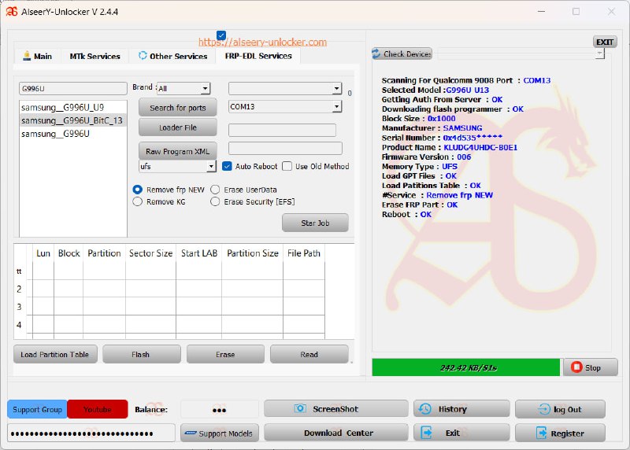Switch to the MTk Services tab
The height and width of the screenshot is (450, 630).
(x=94, y=56)
